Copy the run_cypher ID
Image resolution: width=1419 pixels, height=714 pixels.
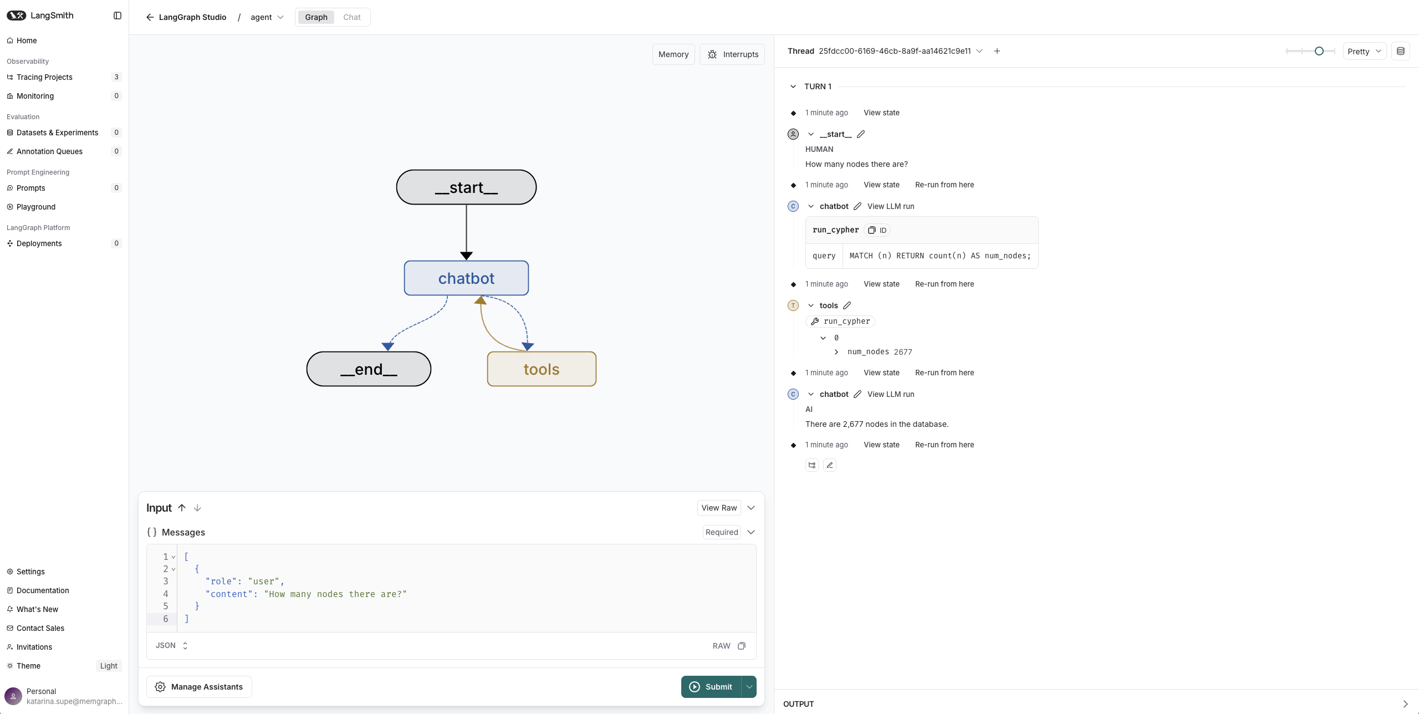(877, 230)
